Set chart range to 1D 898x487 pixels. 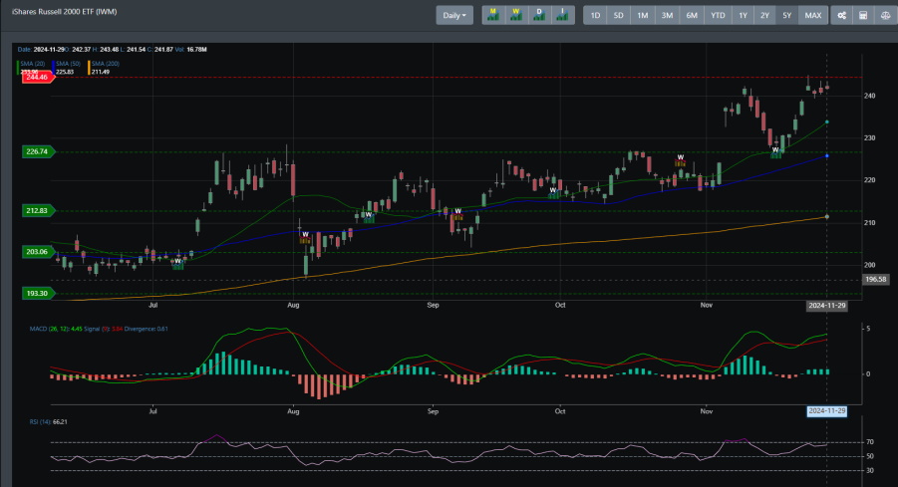(595, 16)
